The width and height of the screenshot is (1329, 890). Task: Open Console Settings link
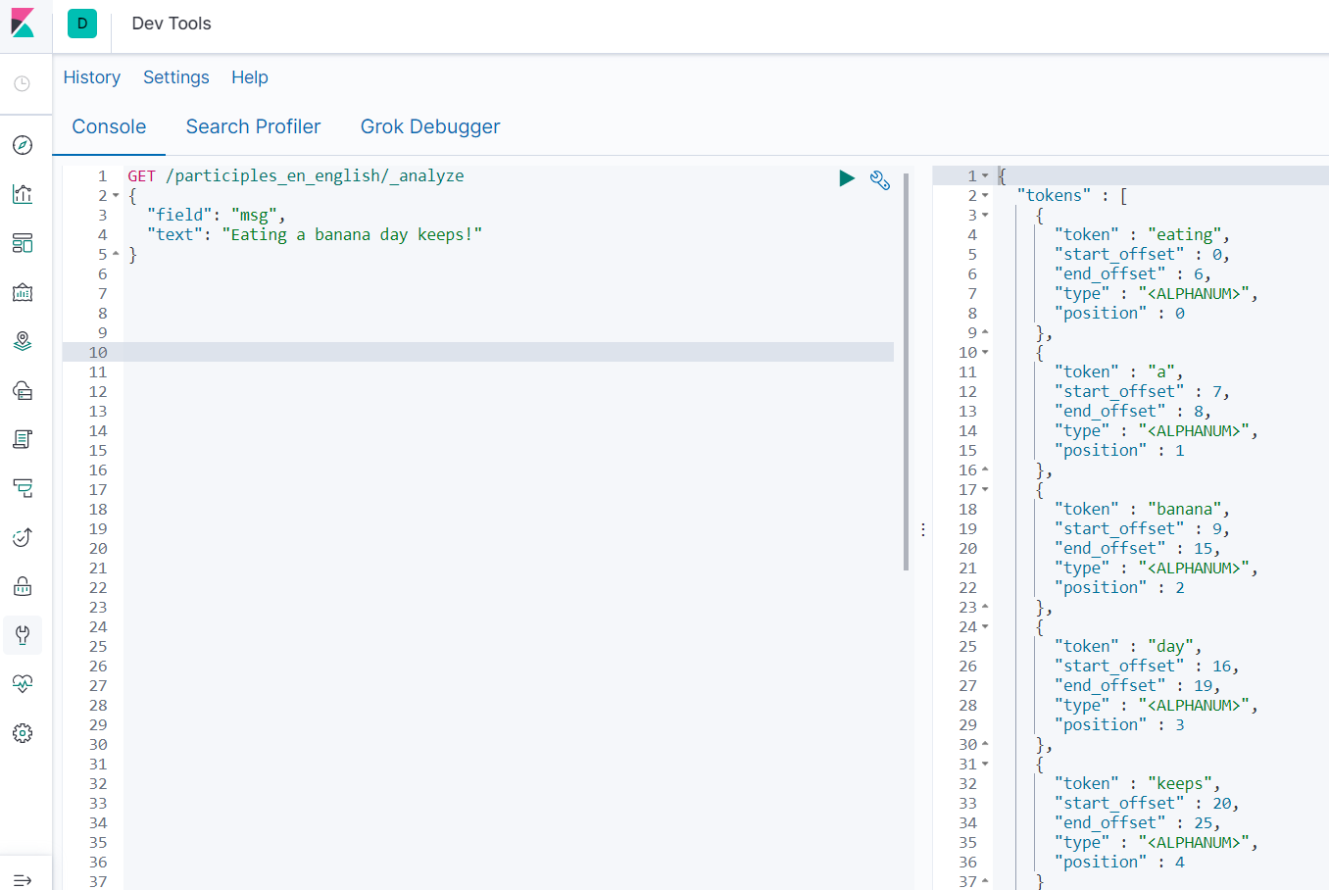tap(176, 77)
